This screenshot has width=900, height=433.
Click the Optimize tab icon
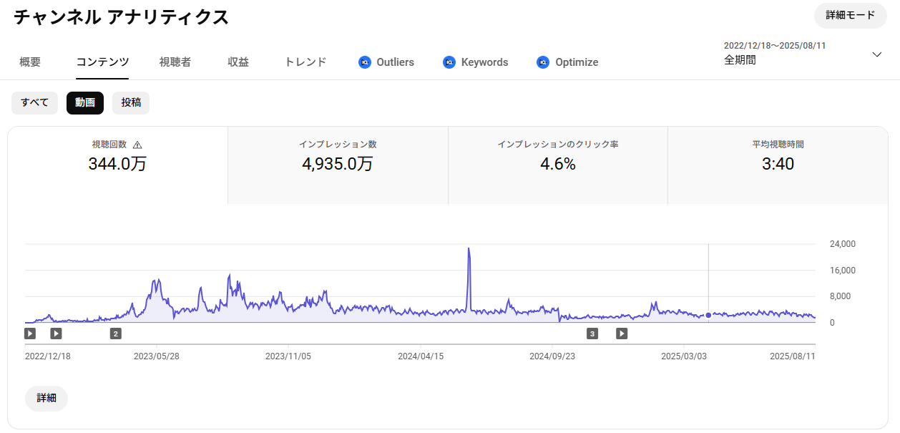click(x=543, y=62)
